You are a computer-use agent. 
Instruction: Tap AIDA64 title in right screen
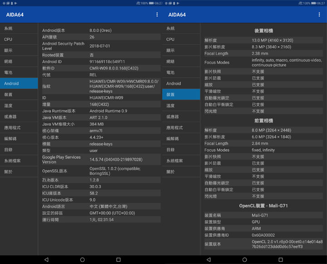(x=177, y=15)
